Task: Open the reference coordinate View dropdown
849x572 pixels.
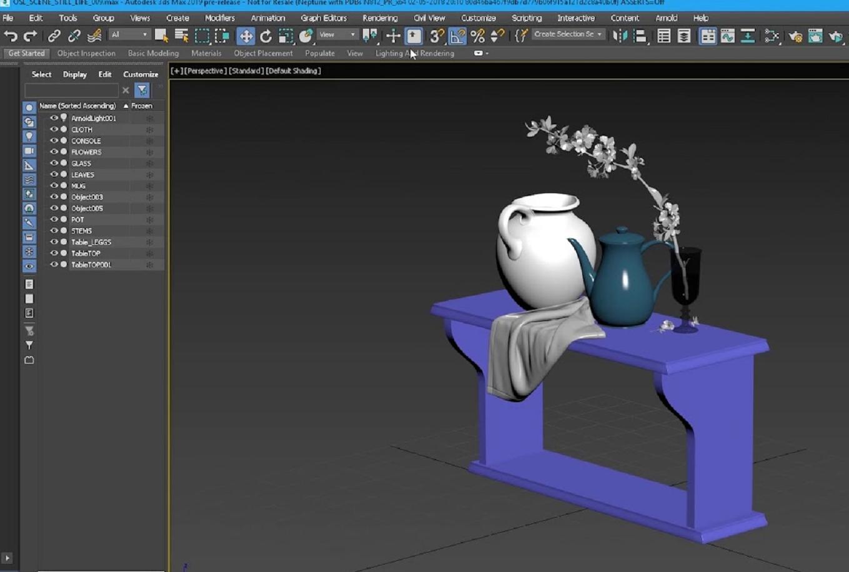Action: [337, 35]
